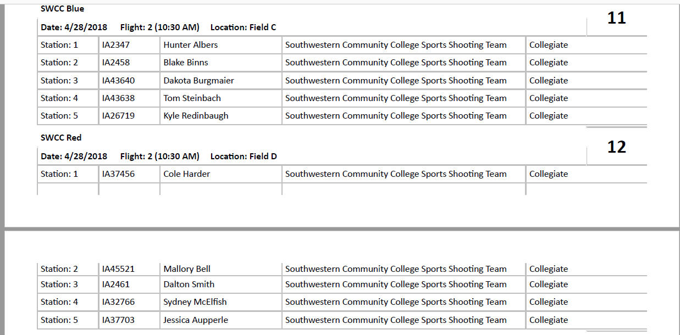This screenshot has height=335, width=680.
Task: Click Hunter Albers name cell
Action: pyautogui.click(x=190, y=45)
